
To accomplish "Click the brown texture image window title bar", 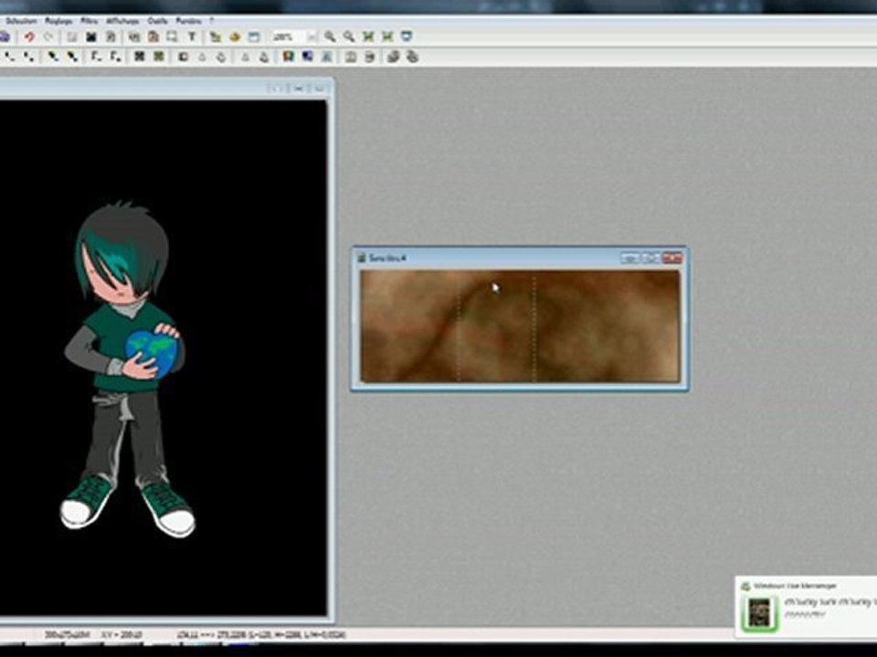I will point(488,257).
